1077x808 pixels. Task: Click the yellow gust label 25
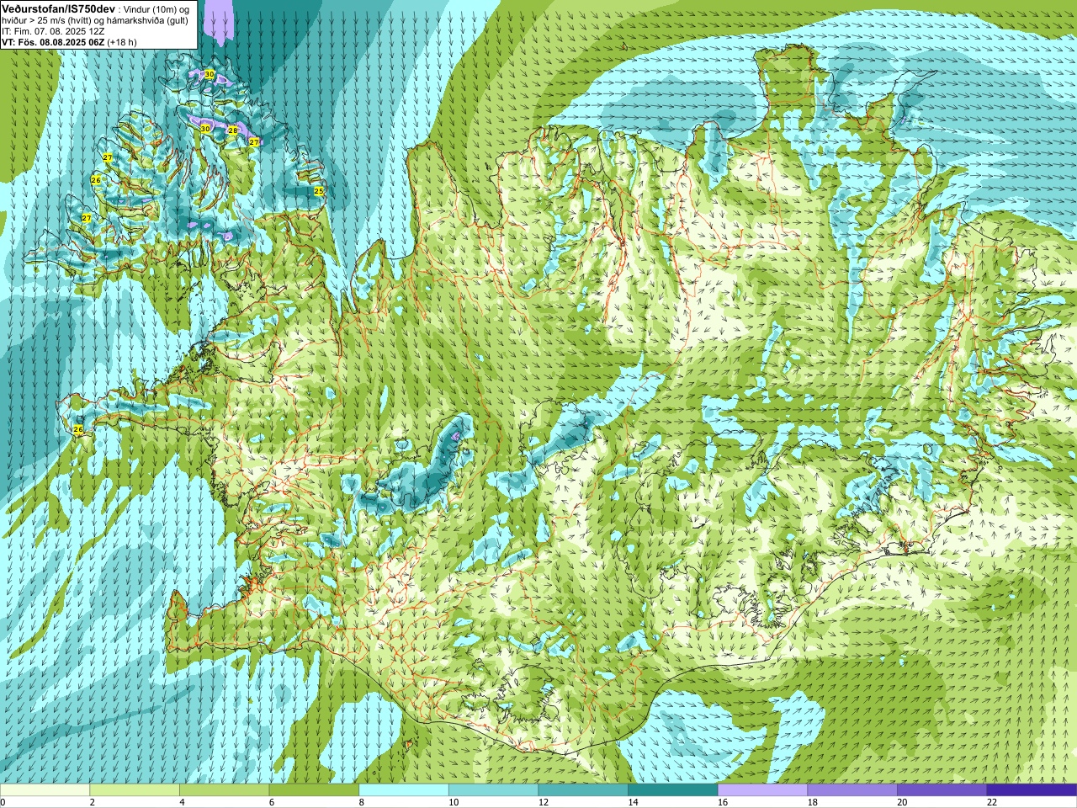coord(319,192)
